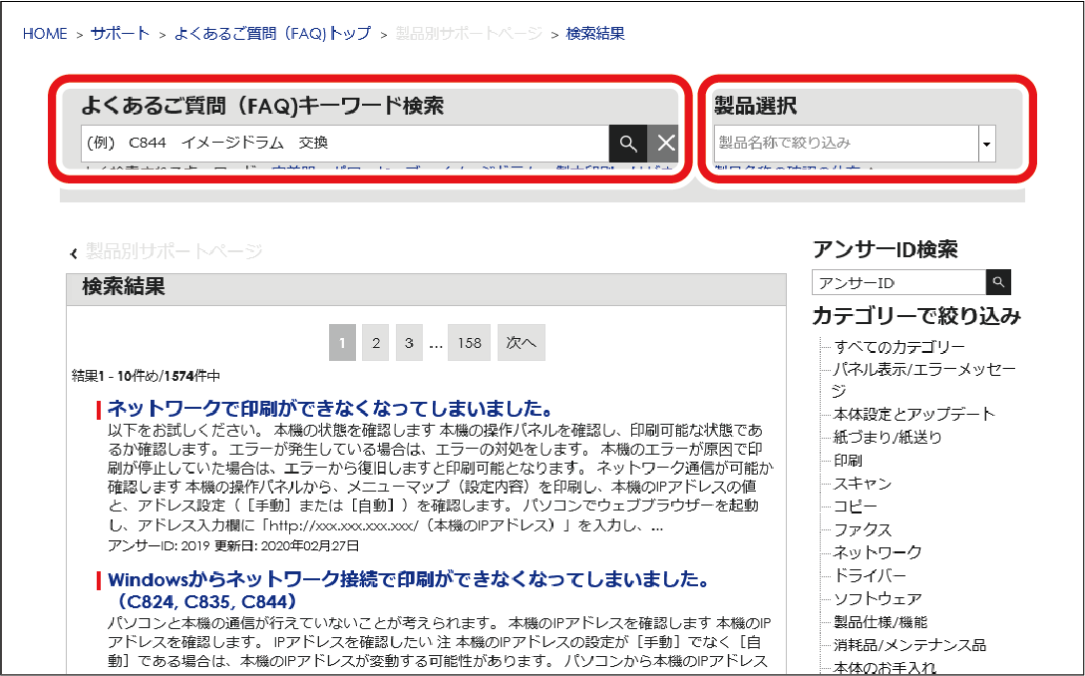Image resolution: width=1085 pixels, height=676 pixels.
Task: Click 製品別サポートページ in the breadcrumb
Action: click(x=469, y=34)
